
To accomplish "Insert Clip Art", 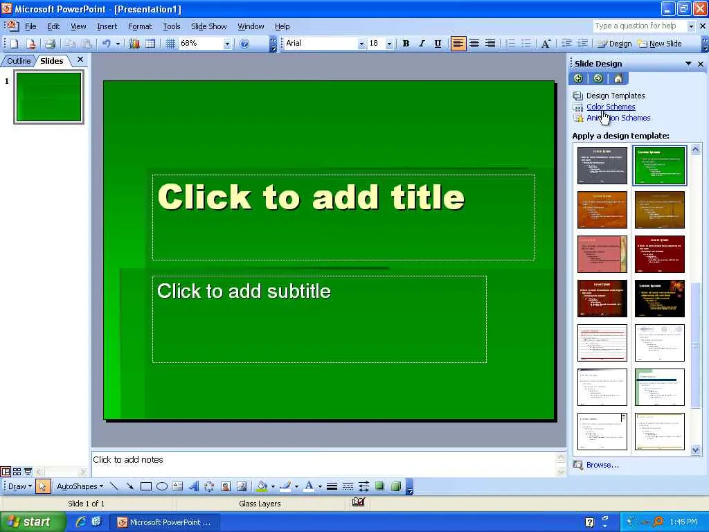I will point(226,486).
